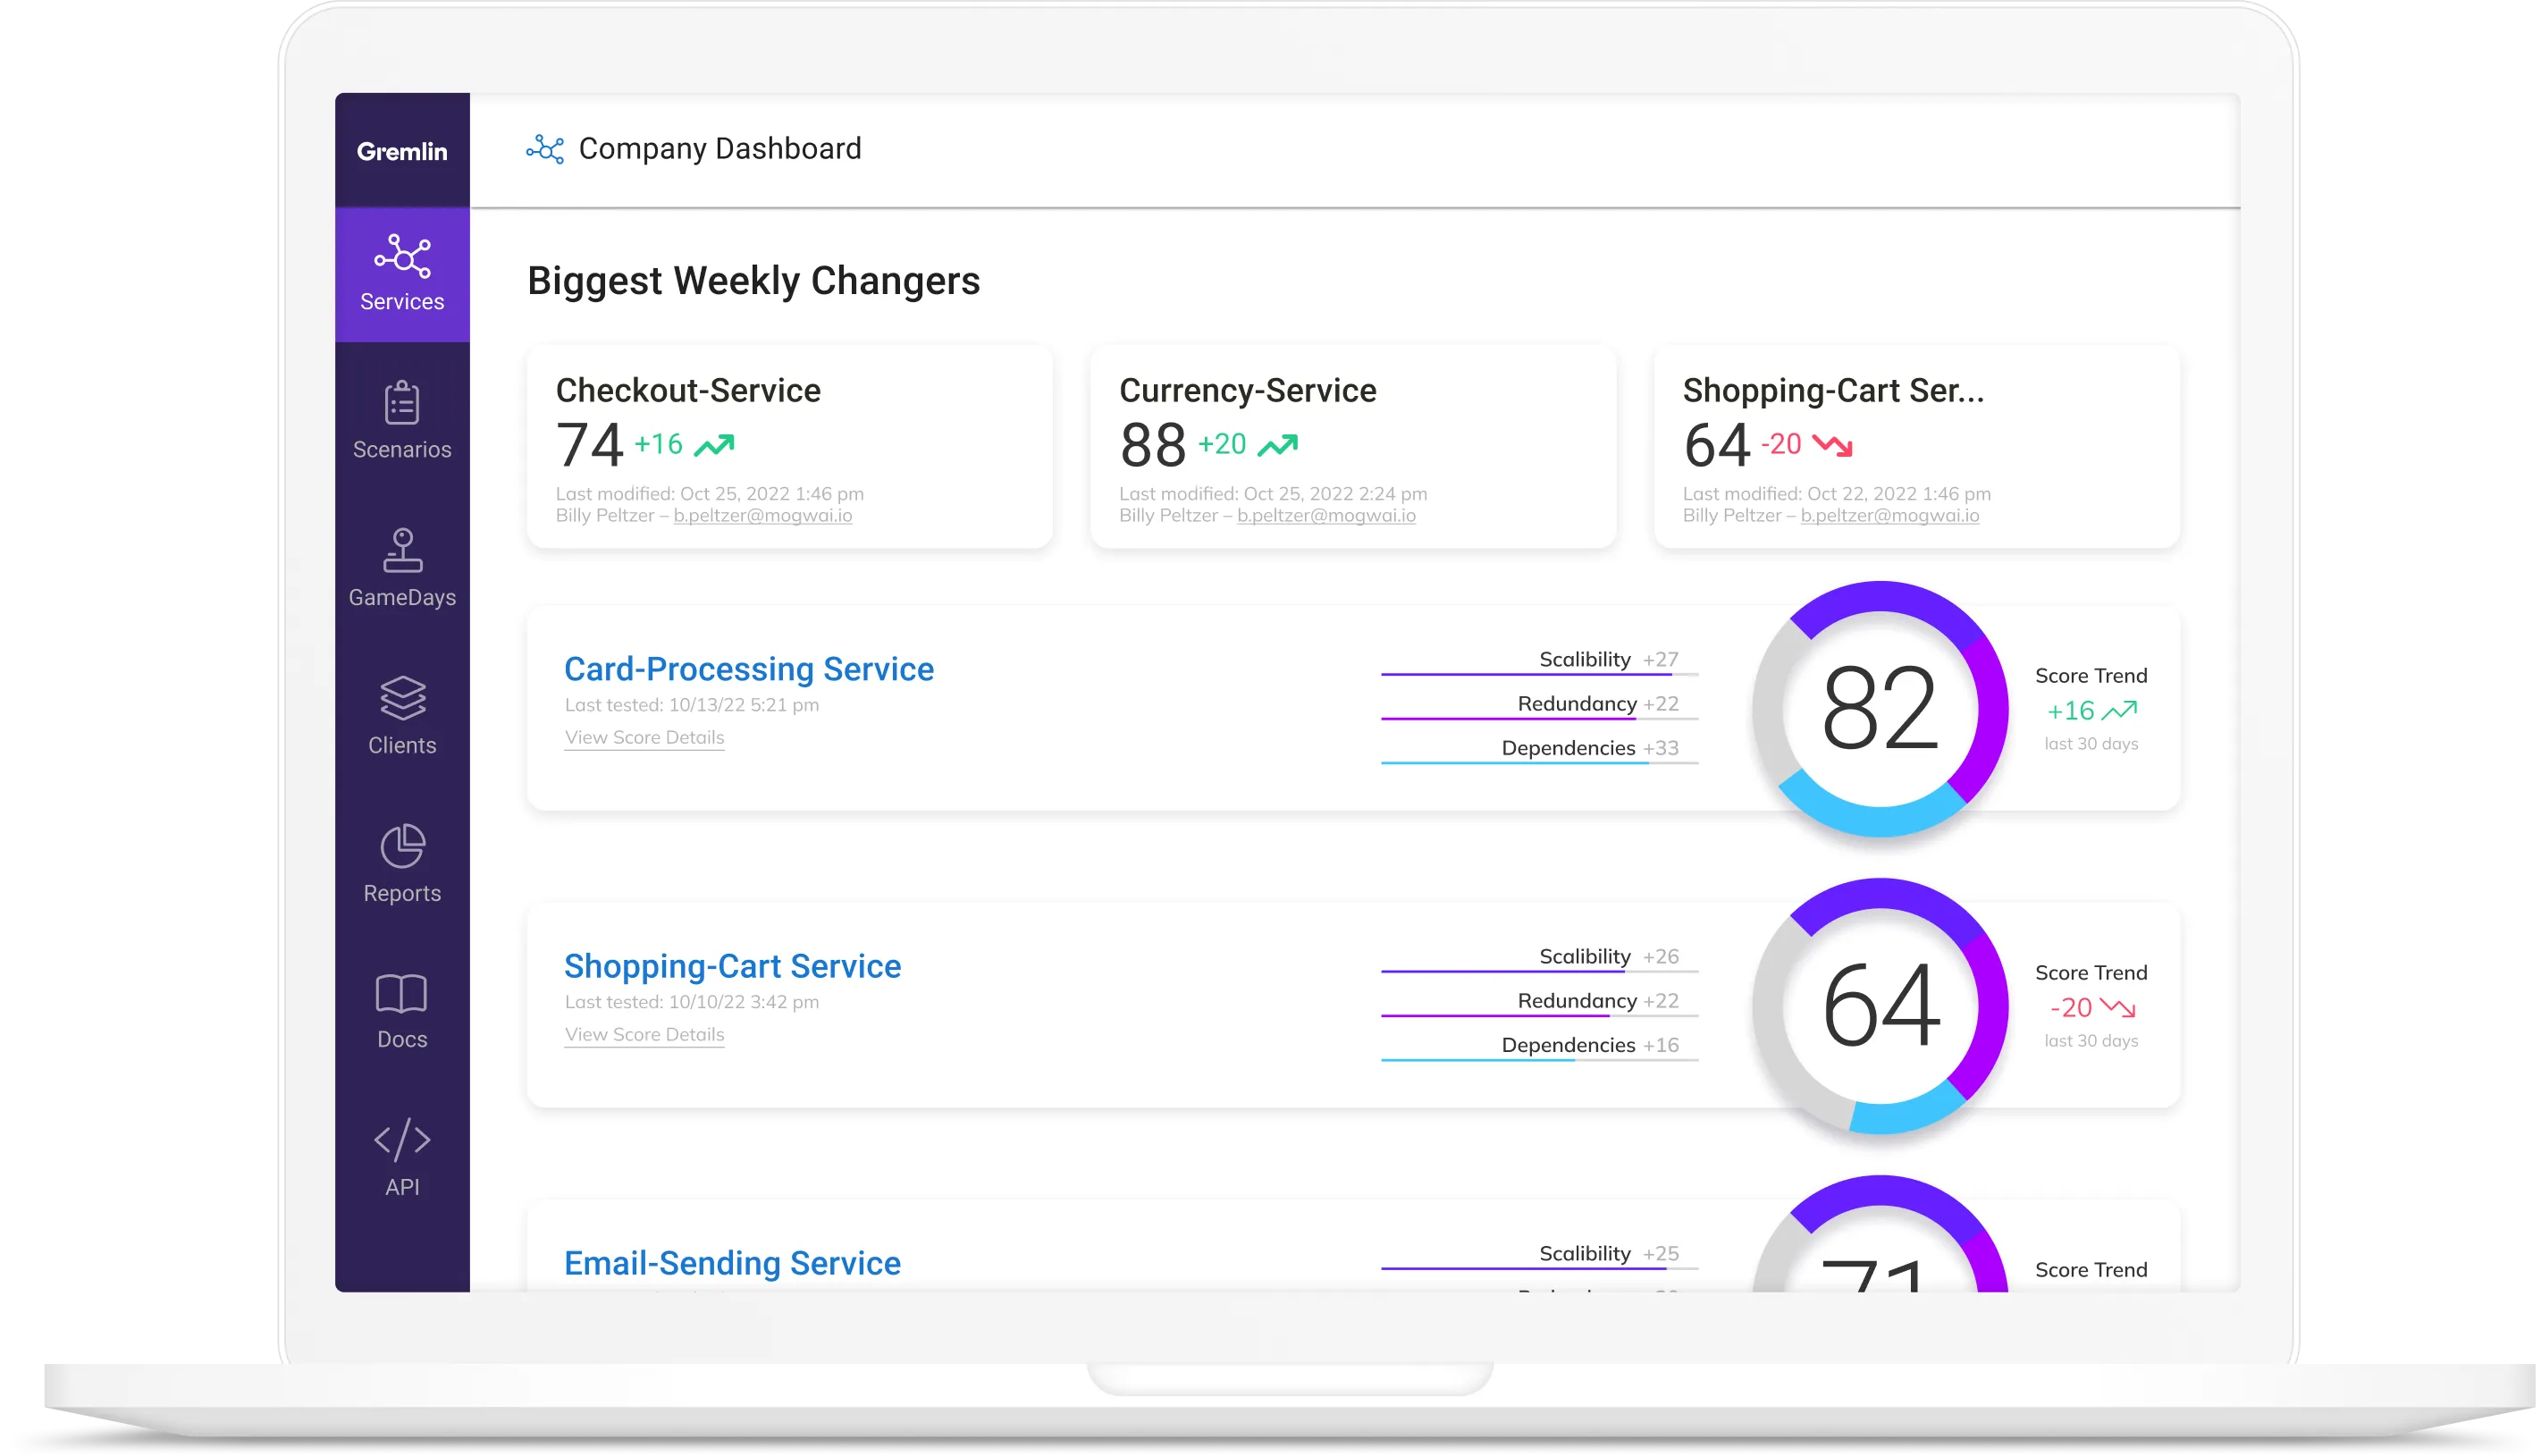This screenshot has height=1456, width=2541.
Task: View Score Details for Shopping-Cart Service
Action: pos(644,1034)
